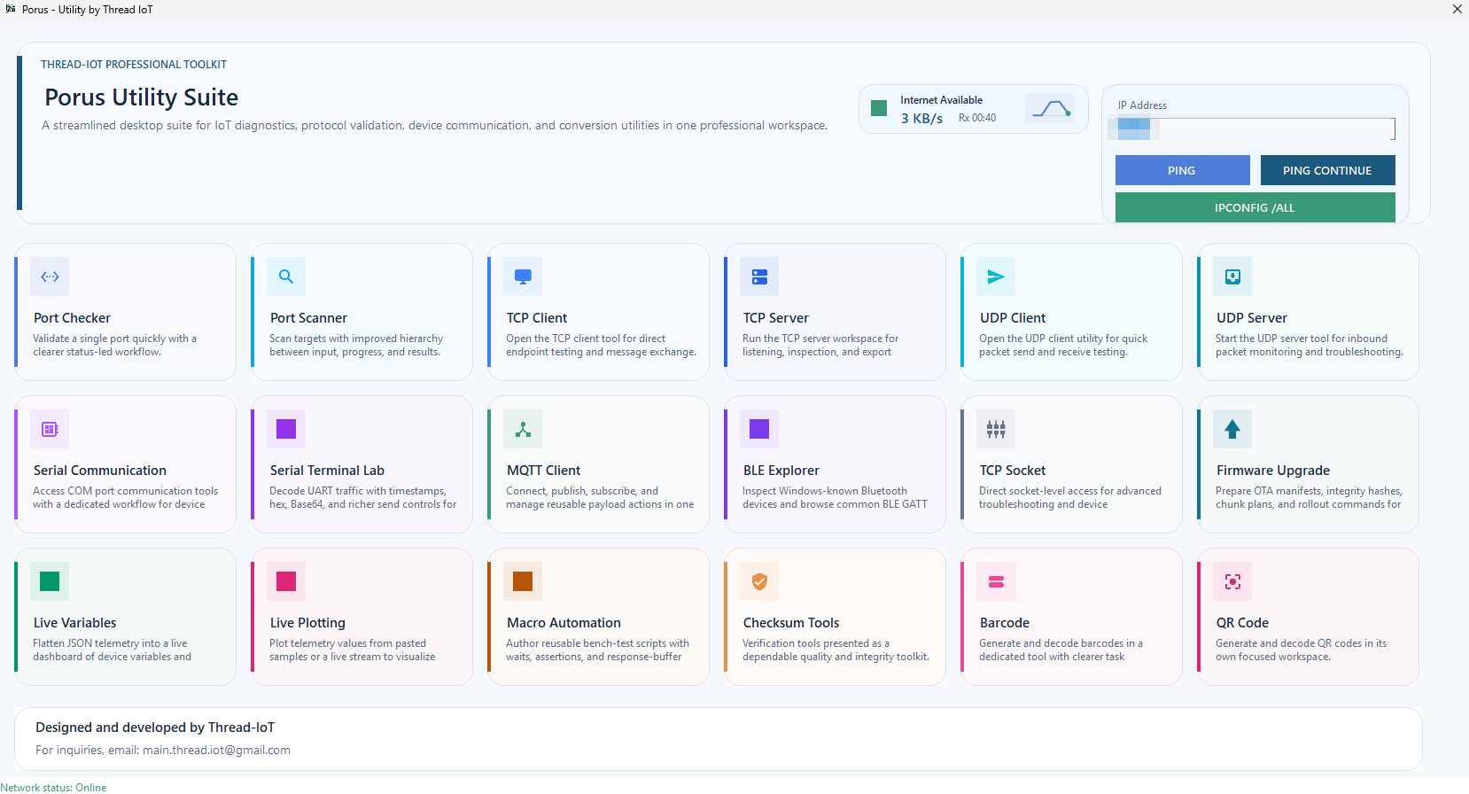Select the Live Variables green icon
The width and height of the screenshot is (1469, 794).
(x=50, y=581)
